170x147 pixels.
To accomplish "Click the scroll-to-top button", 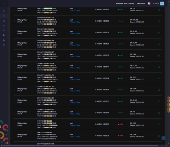I will point(163,138).
